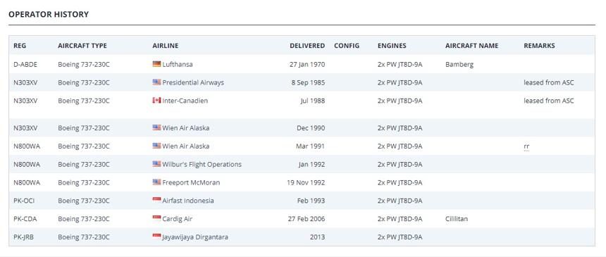The width and height of the screenshot is (606, 257).
Task: Open the Inter-Canadien airline link
Action: [185, 101]
